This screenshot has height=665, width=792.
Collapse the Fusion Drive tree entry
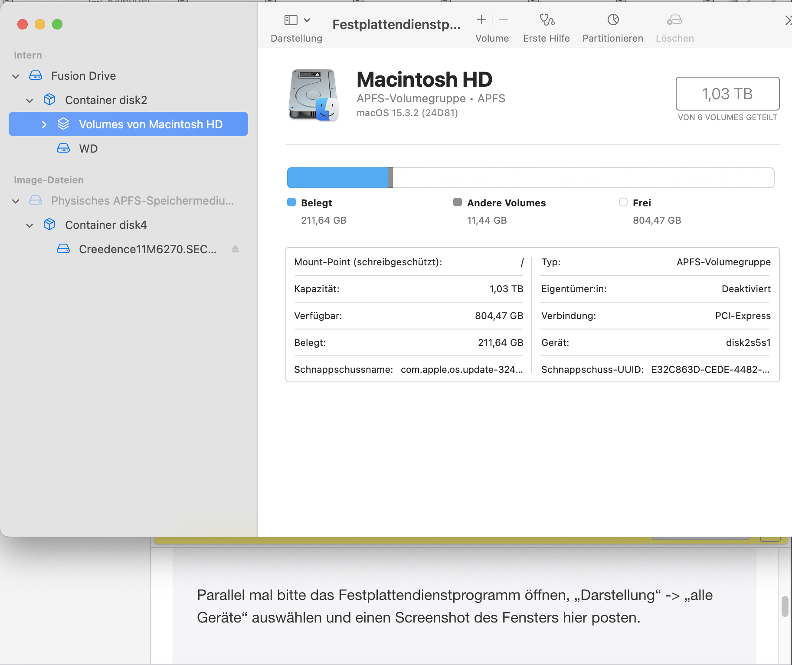click(16, 76)
